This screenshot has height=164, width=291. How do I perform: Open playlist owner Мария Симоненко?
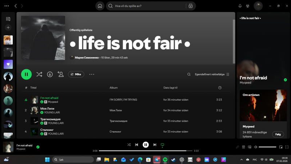click(x=87, y=58)
